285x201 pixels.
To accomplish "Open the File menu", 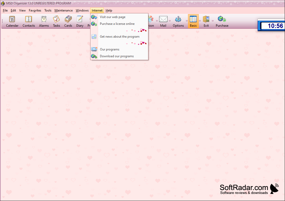I will 5,10.
